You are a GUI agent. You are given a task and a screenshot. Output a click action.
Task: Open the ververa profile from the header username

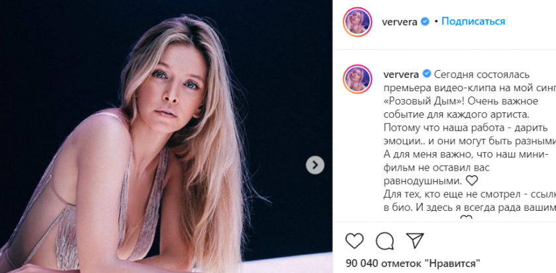tap(399, 22)
